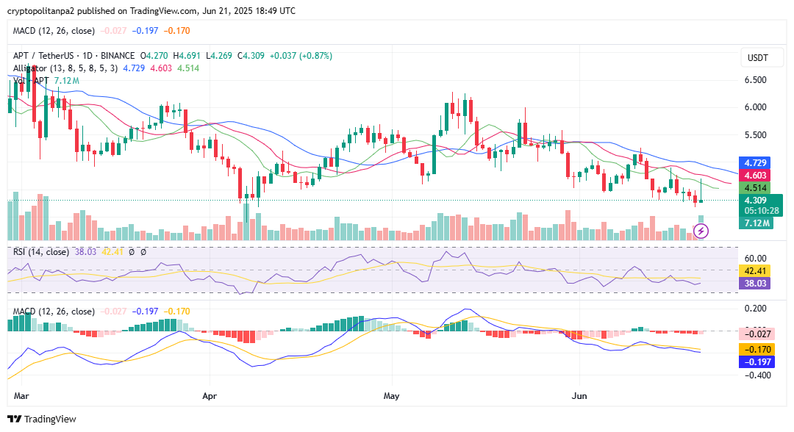
Task: Click the current price 4.309 countdown label
Action: tap(760, 205)
